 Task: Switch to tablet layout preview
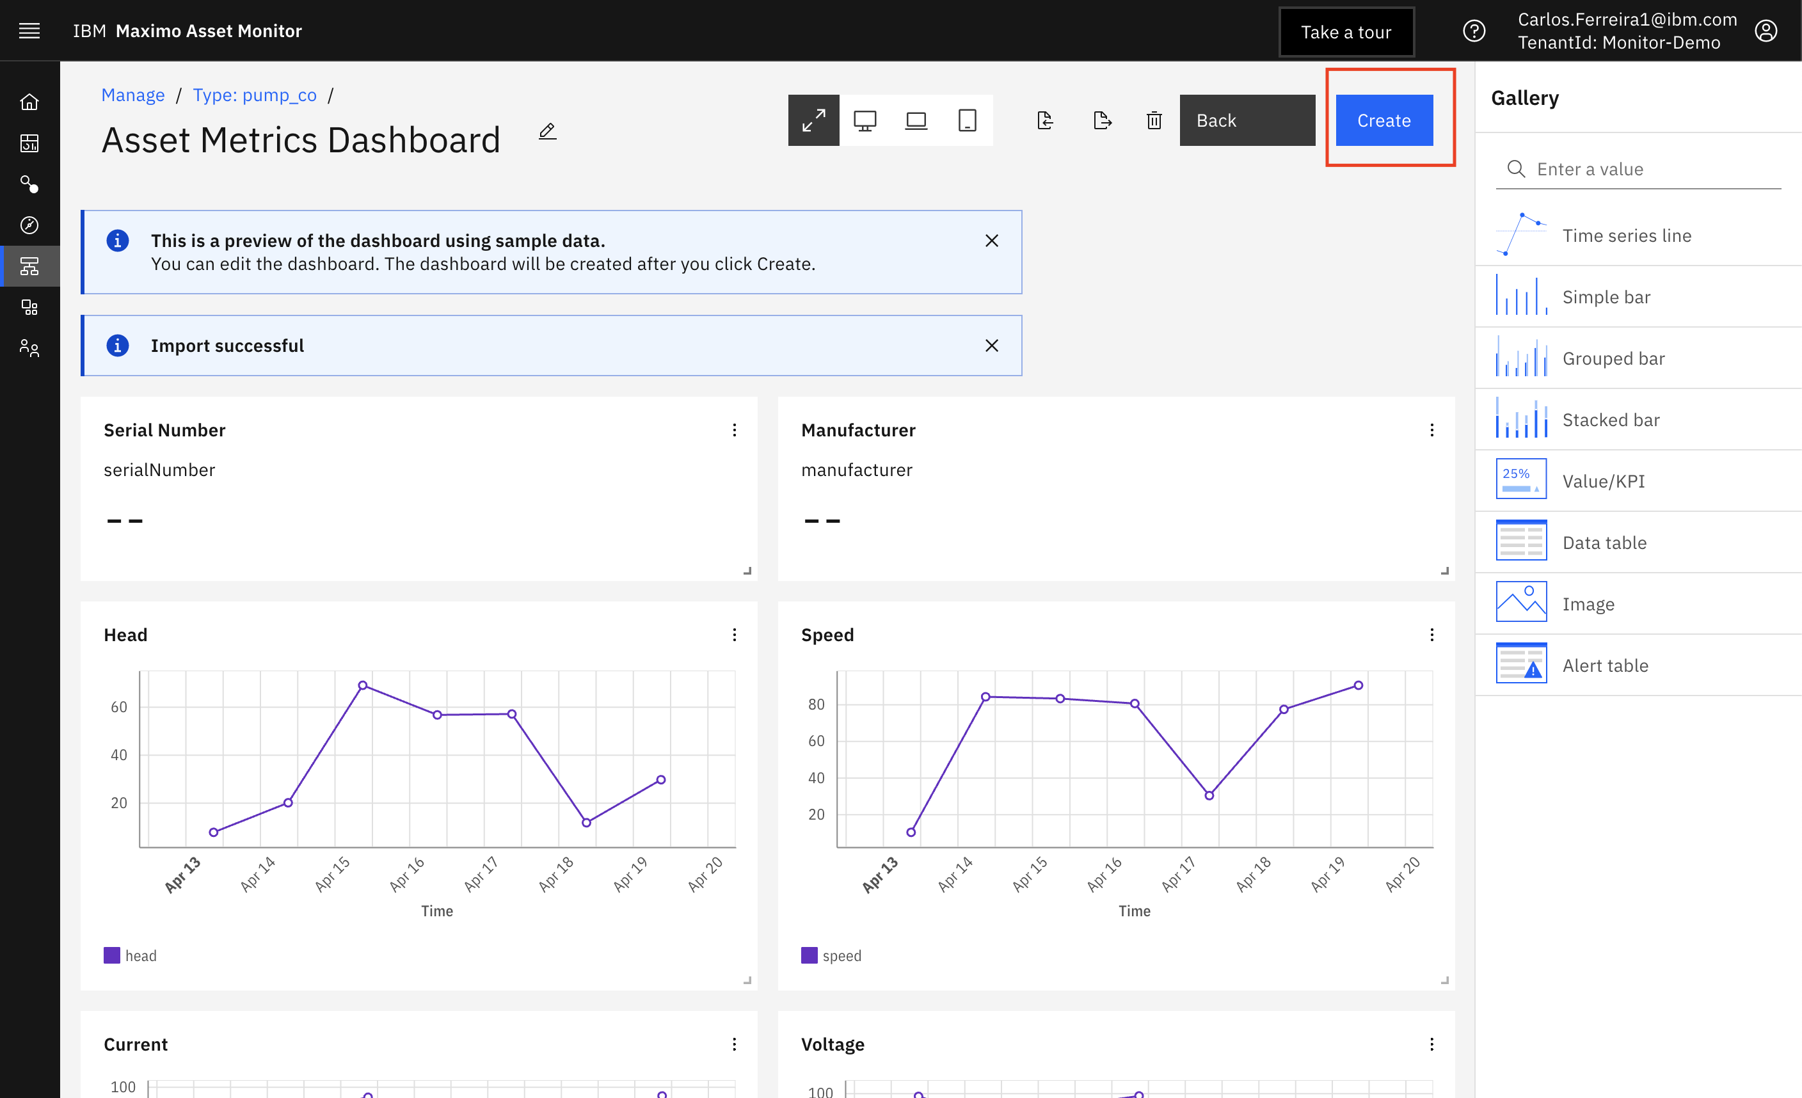tap(967, 120)
